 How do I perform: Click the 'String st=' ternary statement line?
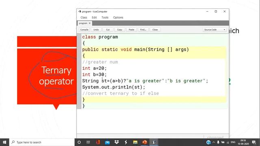(145, 81)
